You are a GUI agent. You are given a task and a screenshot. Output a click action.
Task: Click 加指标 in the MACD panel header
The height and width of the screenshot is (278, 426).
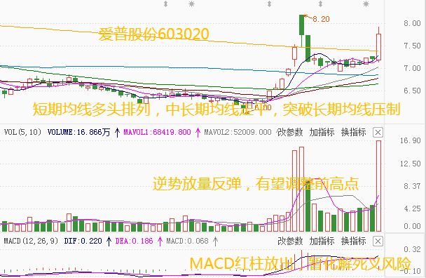(x=322, y=241)
